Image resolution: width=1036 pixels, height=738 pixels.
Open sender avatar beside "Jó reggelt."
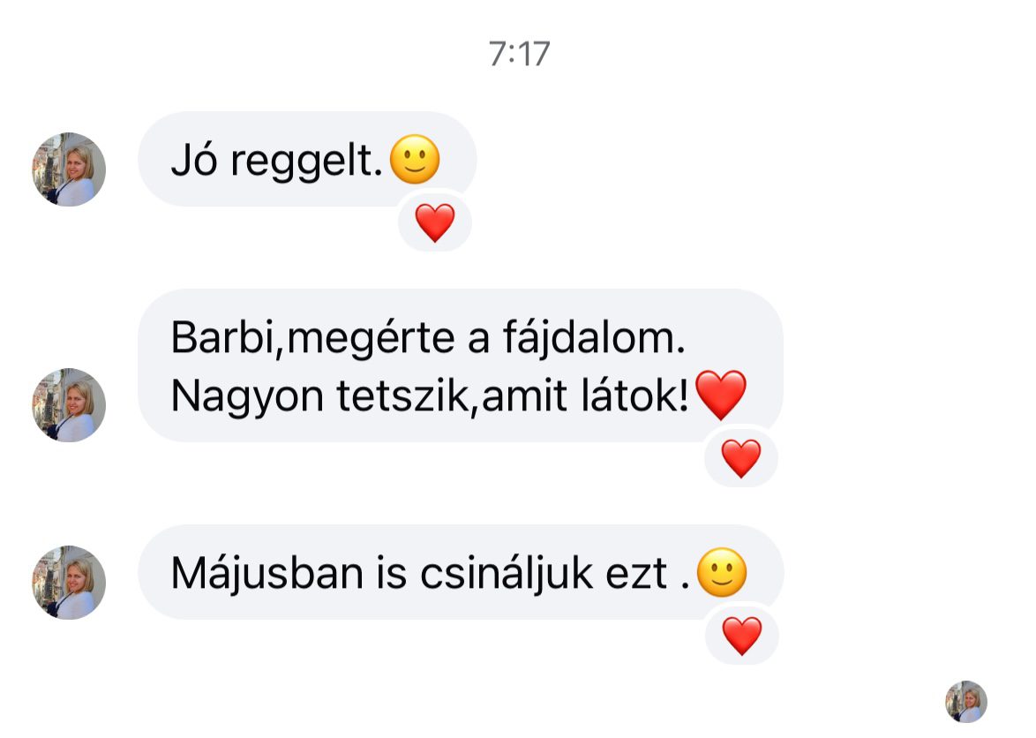coord(69,169)
